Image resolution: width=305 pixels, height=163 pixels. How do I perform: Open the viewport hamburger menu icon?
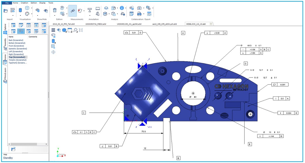pyautogui.click(x=53, y=30)
